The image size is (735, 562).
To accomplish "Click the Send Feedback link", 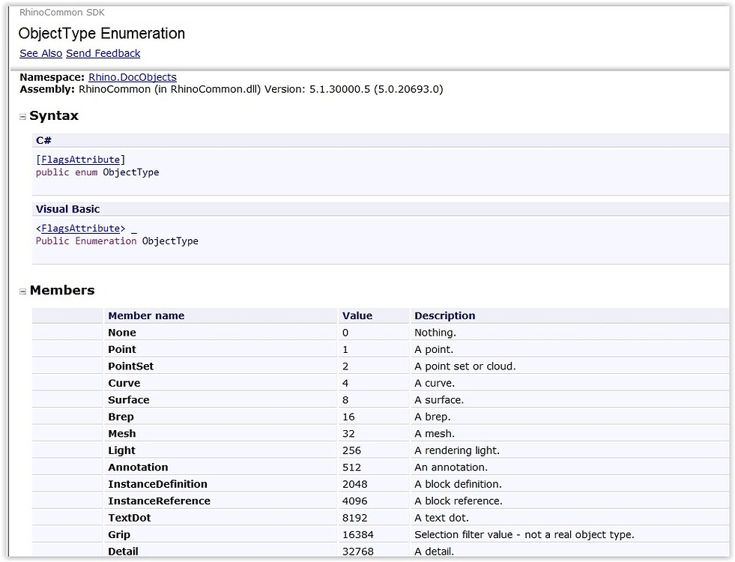I will click(x=103, y=53).
